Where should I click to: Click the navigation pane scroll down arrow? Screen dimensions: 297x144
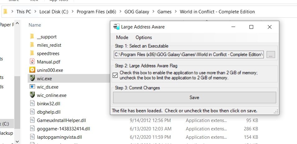17,141
